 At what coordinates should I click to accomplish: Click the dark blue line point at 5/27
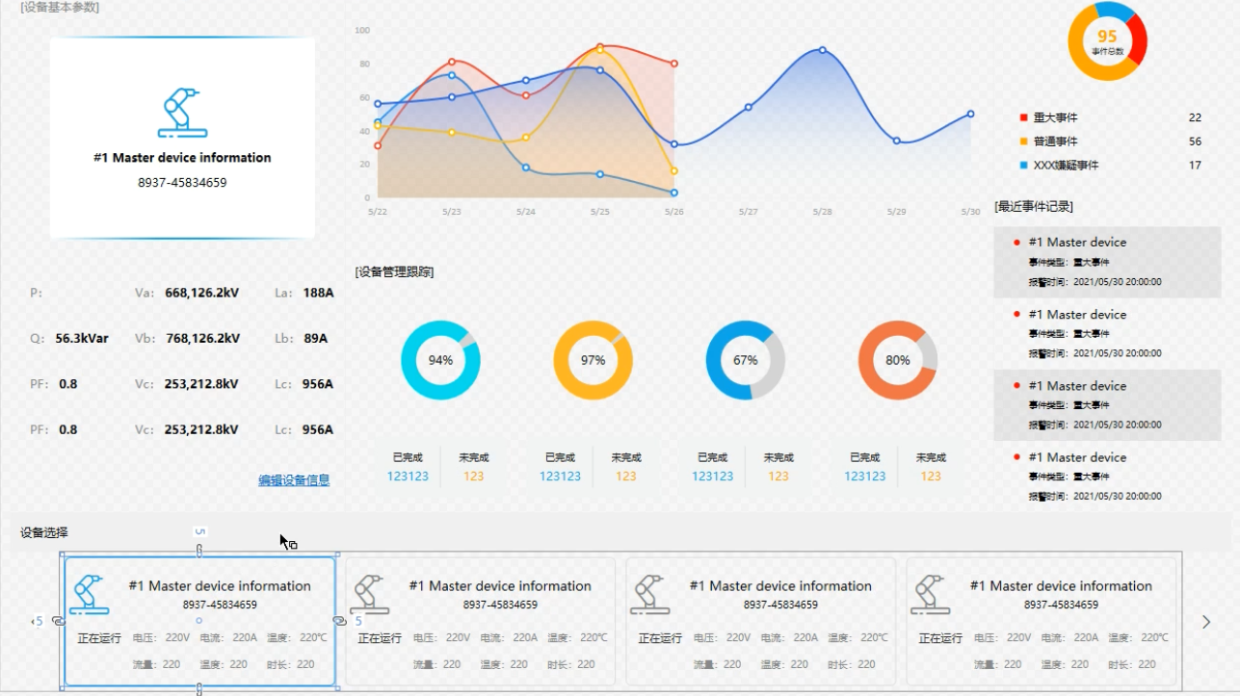pyautogui.click(x=748, y=107)
